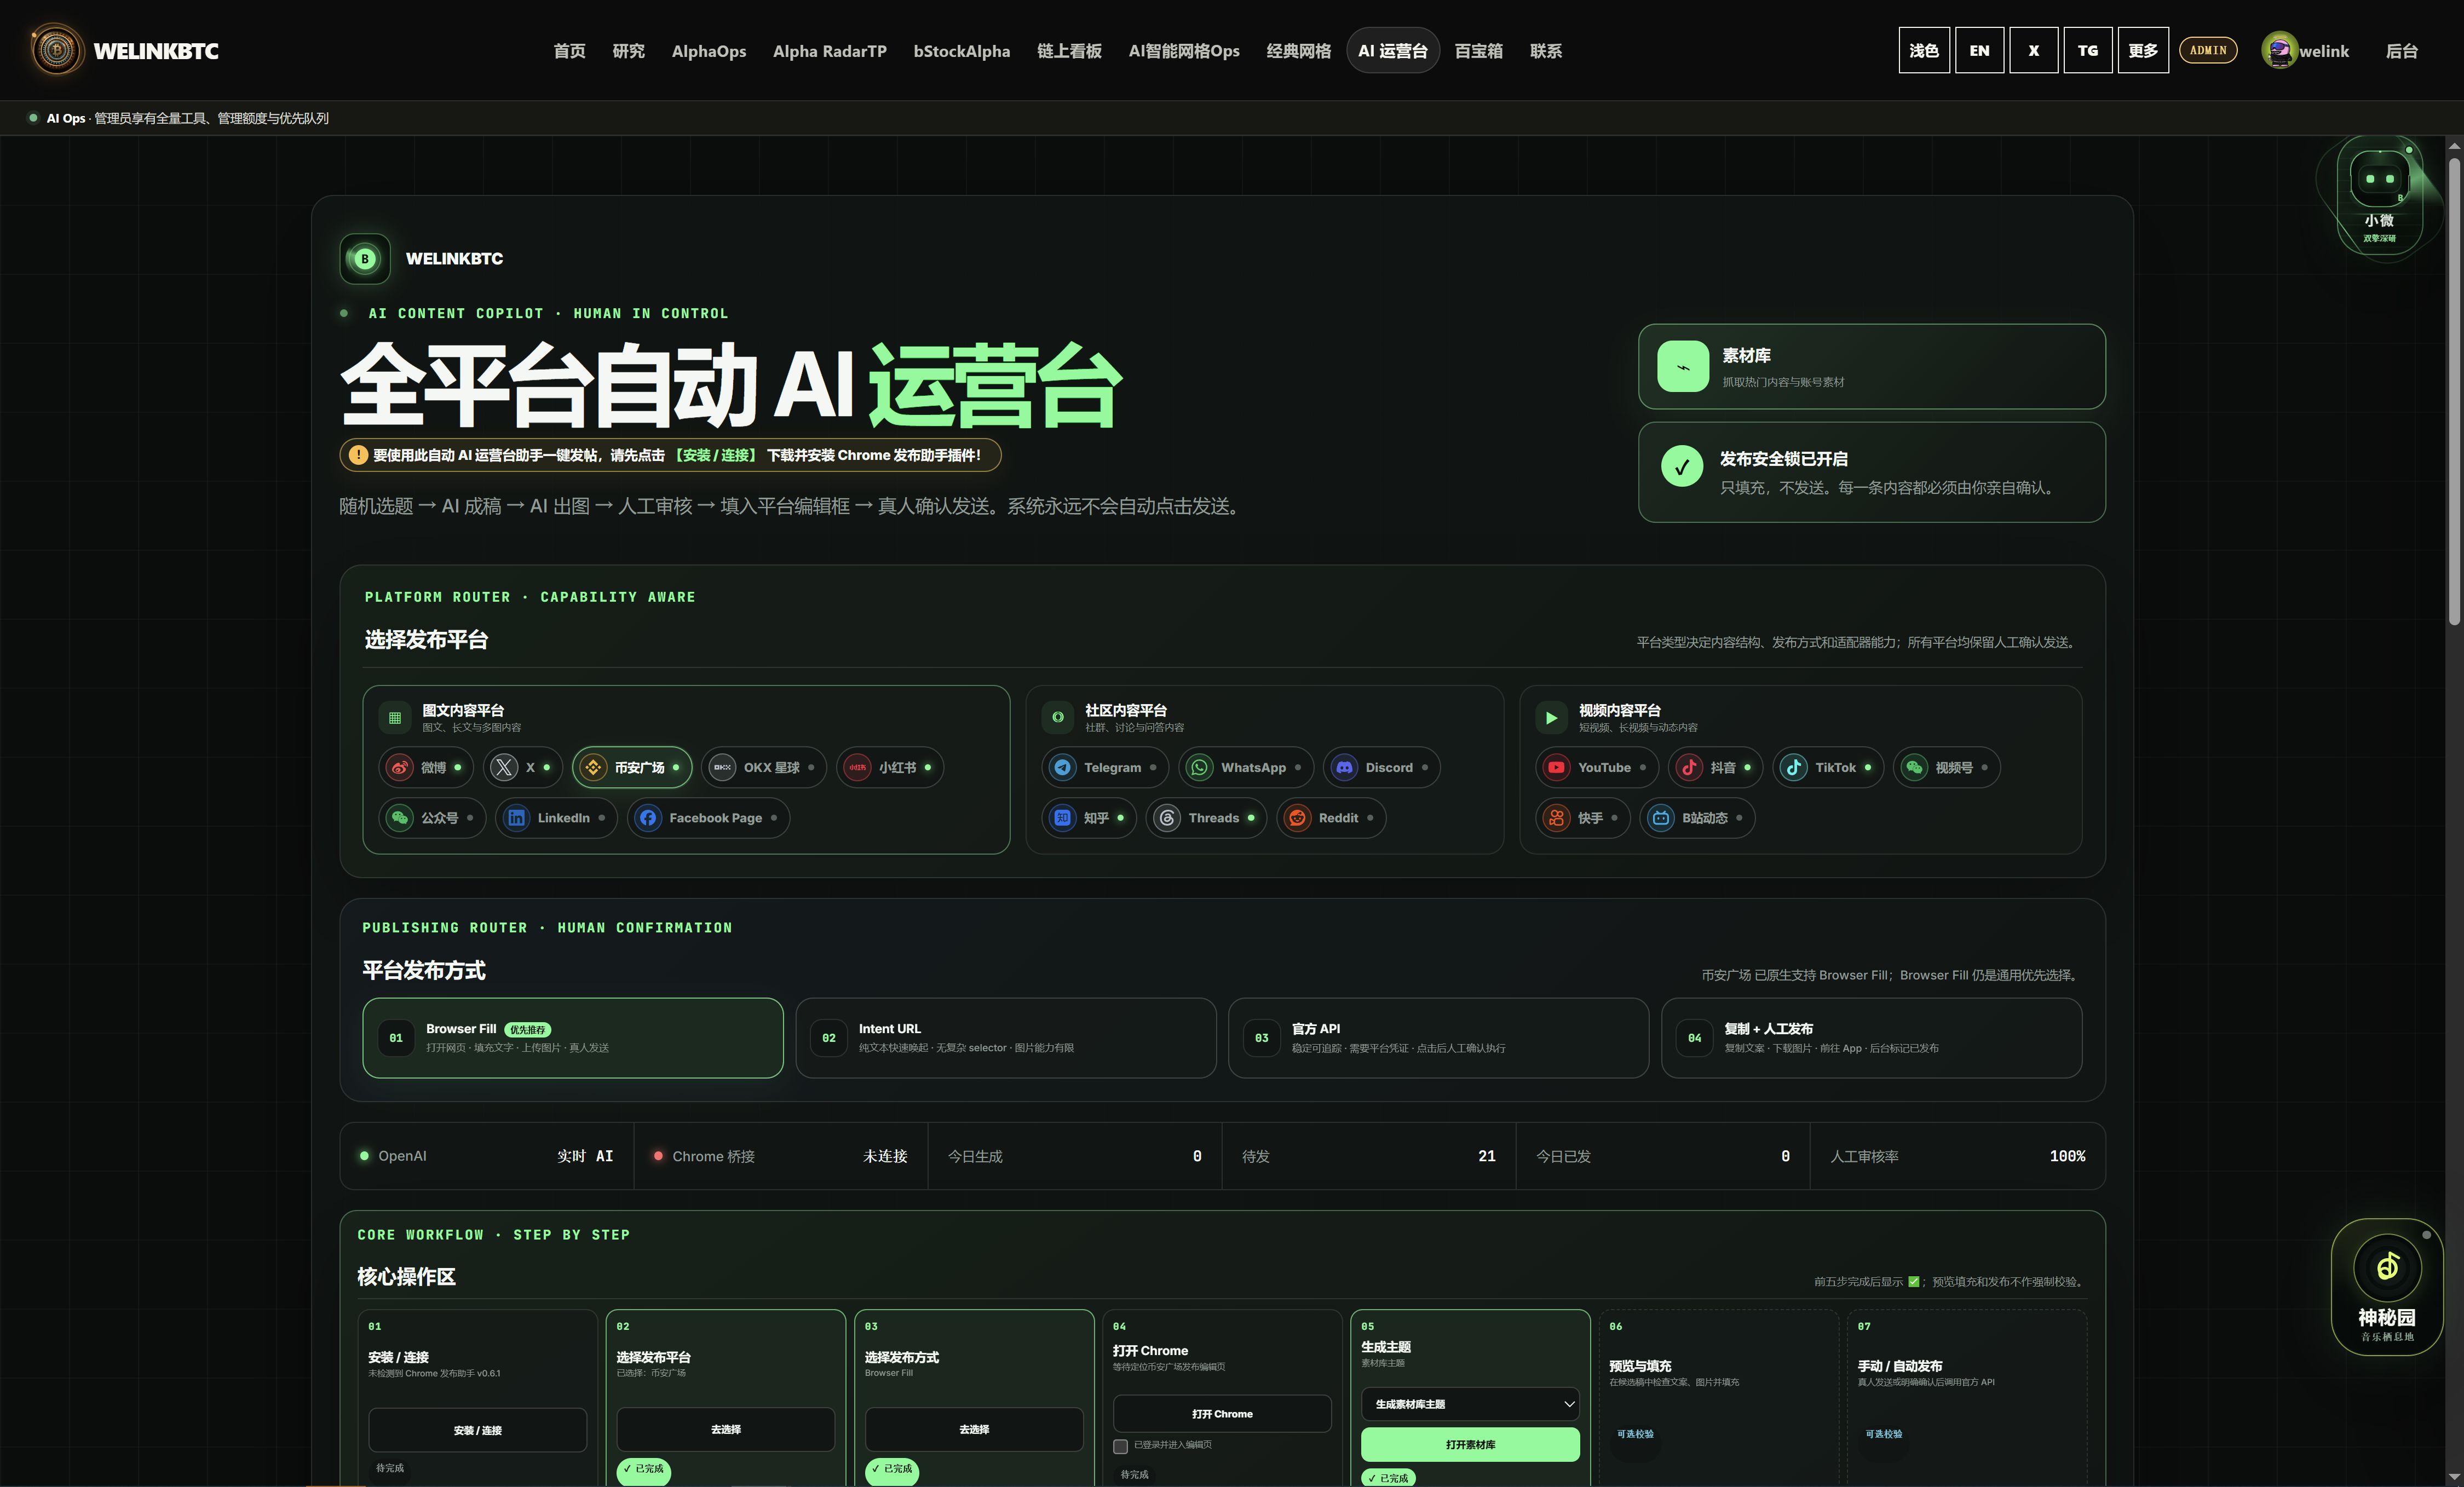Open the welink account name menu
Screen dimensions: 2464x1487
click(2324, 51)
